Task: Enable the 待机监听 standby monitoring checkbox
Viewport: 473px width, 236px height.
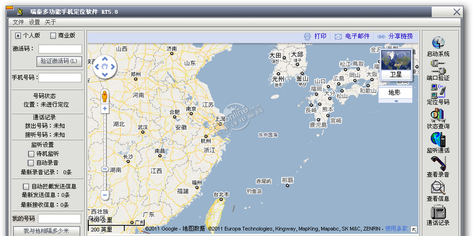Action: point(31,154)
